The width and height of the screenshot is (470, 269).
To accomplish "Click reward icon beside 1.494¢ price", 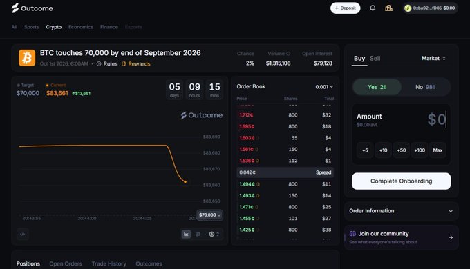I will coord(258,184).
